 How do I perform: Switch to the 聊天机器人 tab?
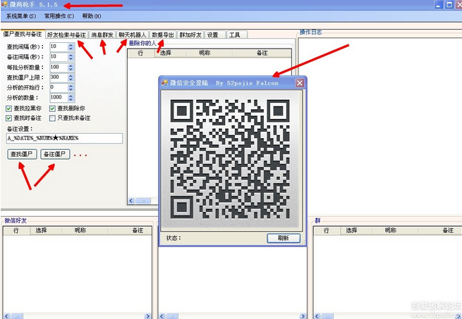click(x=133, y=35)
